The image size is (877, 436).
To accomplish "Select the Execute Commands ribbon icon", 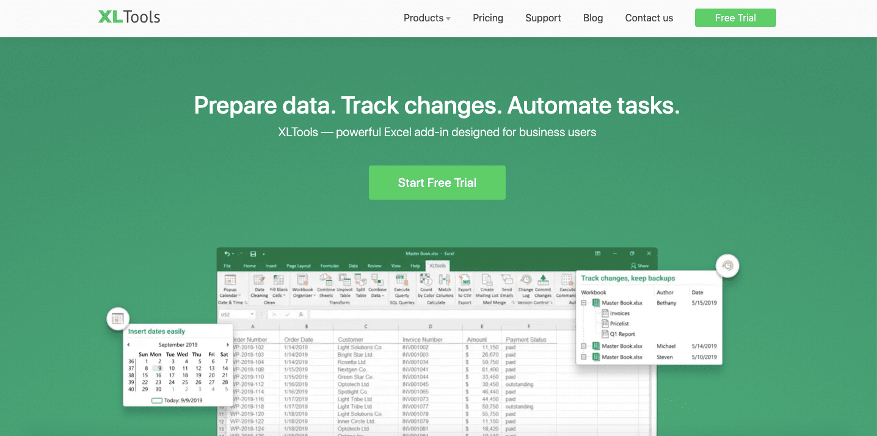I will [x=566, y=285].
